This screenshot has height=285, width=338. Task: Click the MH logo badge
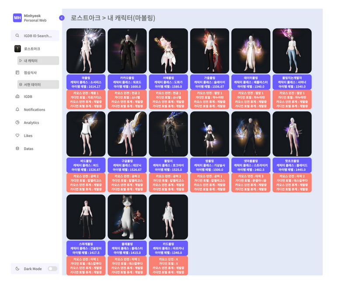click(17, 18)
